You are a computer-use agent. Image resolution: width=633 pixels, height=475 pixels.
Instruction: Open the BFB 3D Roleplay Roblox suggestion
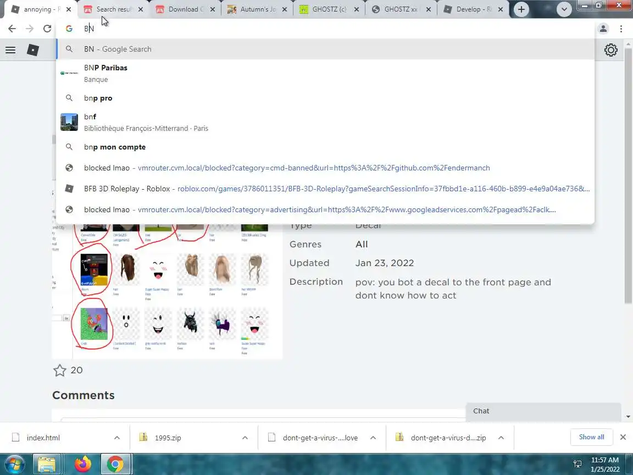[325, 189]
